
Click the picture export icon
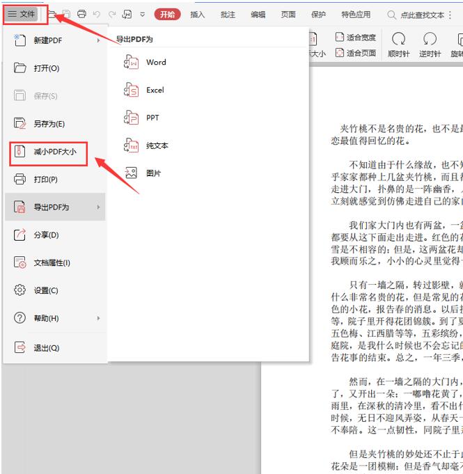[x=131, y=173]
